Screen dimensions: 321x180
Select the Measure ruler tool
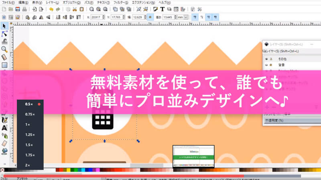4,57
